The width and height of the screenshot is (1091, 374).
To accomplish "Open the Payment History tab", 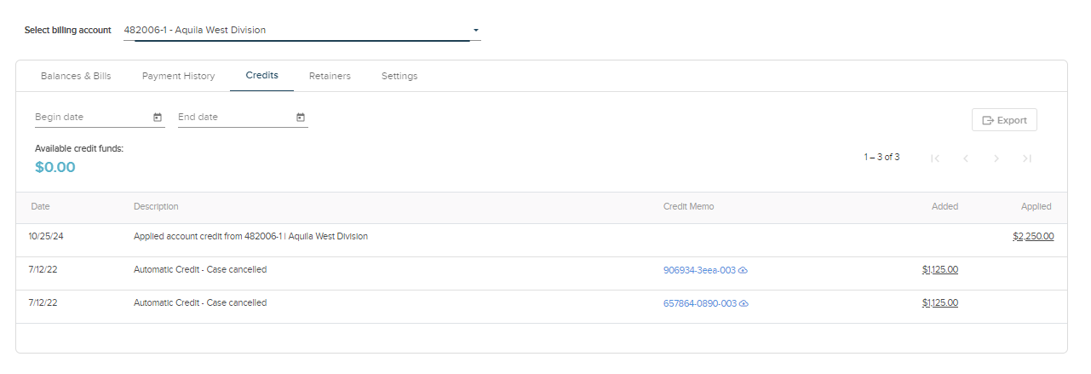I will click(x=178, y=76).
